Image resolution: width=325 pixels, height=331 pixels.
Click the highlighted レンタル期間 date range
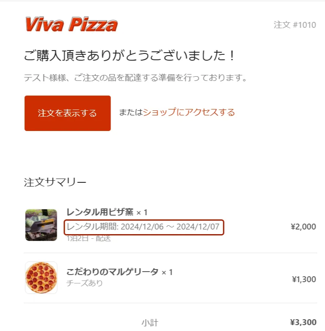143,227
